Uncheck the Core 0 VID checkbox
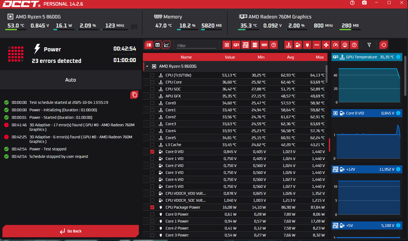Image resolution: width=408 pixels, height=241 pixels. (x=152, y=152)
